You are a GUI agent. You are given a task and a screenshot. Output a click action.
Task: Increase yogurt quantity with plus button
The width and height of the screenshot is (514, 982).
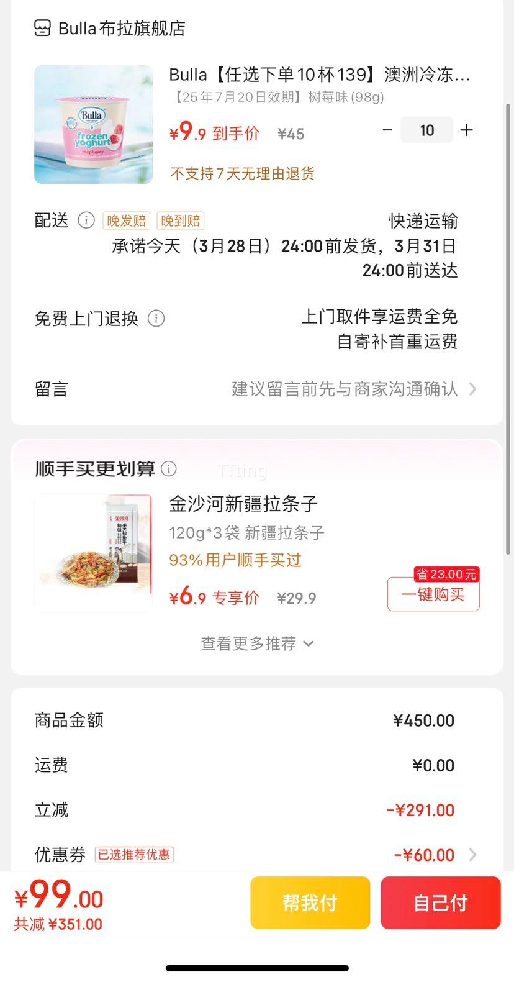click(x=466, y=130)
